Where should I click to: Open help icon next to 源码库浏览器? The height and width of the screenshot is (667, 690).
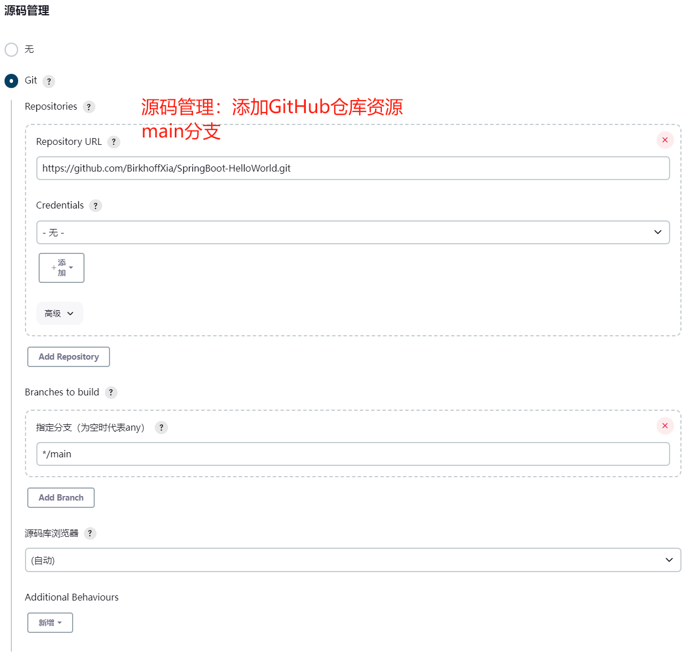coord(90,533)
